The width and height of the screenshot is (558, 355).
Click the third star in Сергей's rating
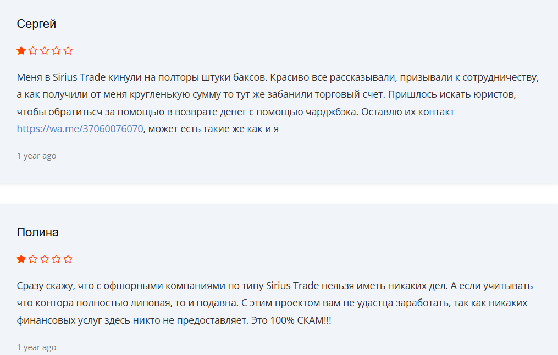pyautogui.click(x=44, y=50)
